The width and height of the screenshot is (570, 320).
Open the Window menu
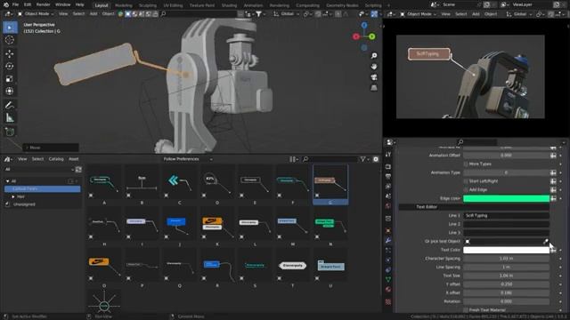click(62, 4)
